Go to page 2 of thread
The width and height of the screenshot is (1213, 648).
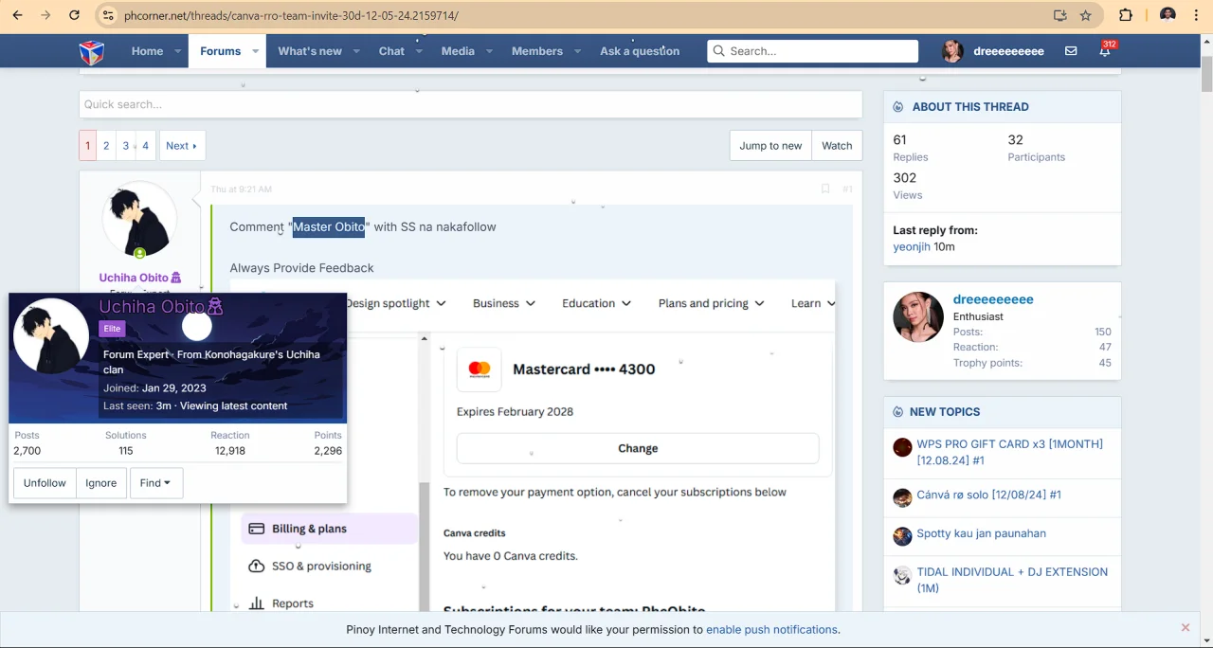(x=106, y=146)
